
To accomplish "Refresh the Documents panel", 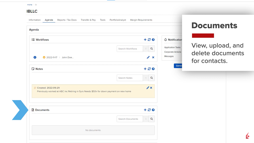I will click(149, 110).
